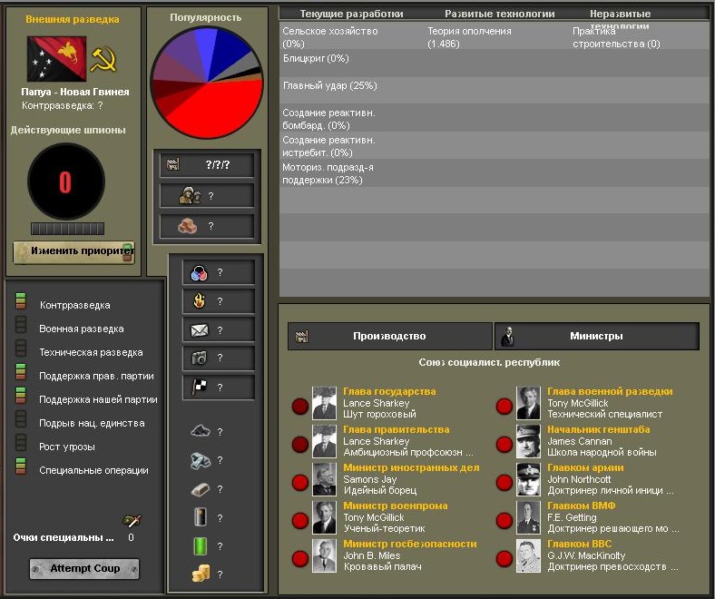715x599 pixels.
Task: Click the special operations helmet icon
Action: [x=132, y=520]
